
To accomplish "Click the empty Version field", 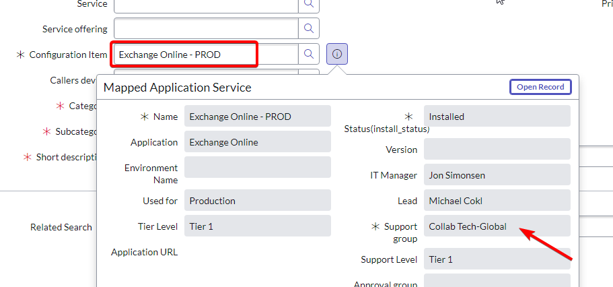I will point(497,149).
